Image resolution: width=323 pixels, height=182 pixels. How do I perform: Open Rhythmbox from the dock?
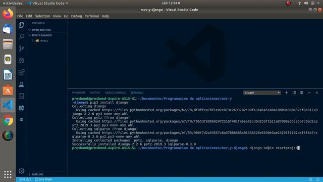click(x=8, y=60)
